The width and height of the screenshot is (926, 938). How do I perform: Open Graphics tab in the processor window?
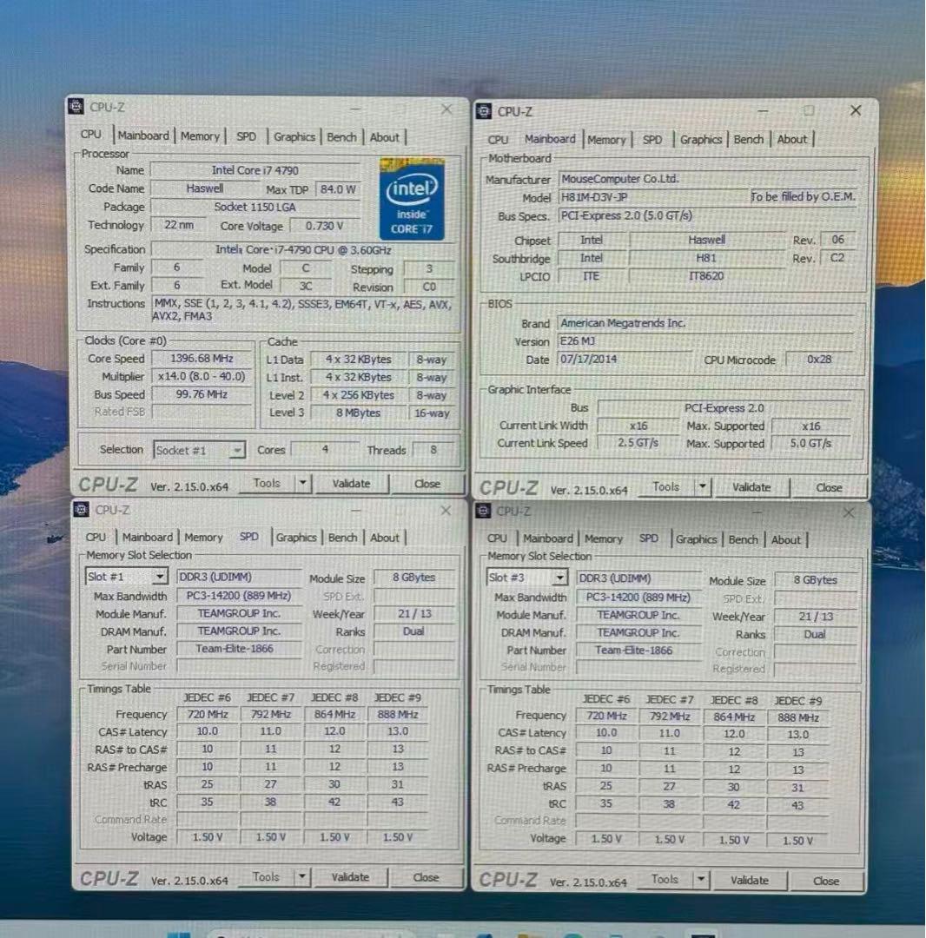(x=294, y=137)
